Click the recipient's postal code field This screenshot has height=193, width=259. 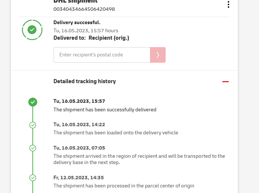tap(102, 55)
